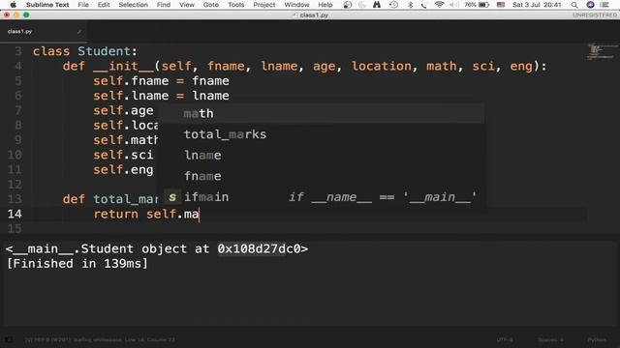This screenshot has width=620, height=348.
Task: Click the 'return self.ma' line
Action: pos(146,214)
